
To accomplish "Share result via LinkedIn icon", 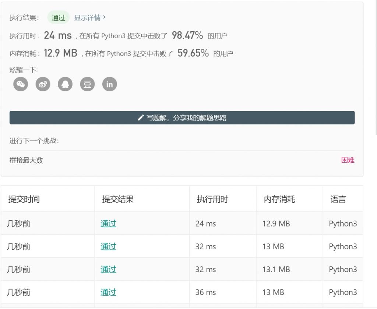I will click(x=110, y=84).
